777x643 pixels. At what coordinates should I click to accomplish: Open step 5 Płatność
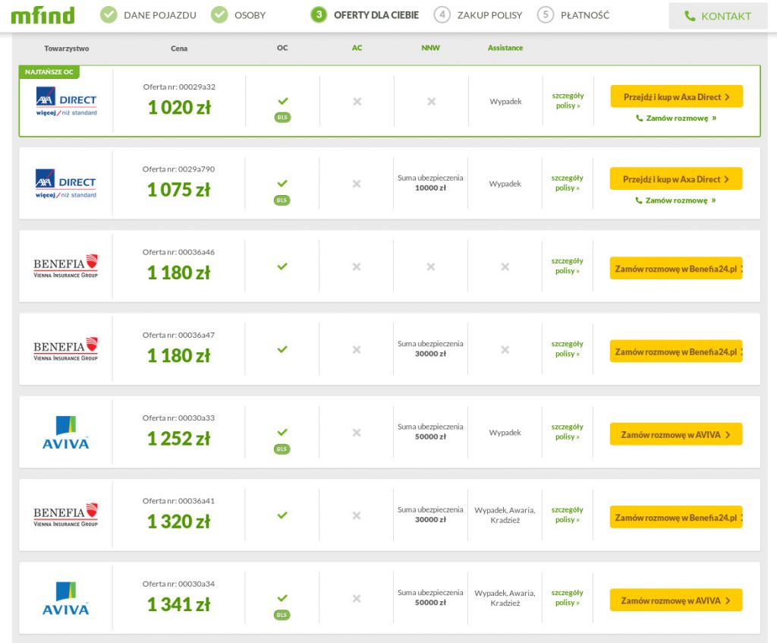tap(574, 15)
